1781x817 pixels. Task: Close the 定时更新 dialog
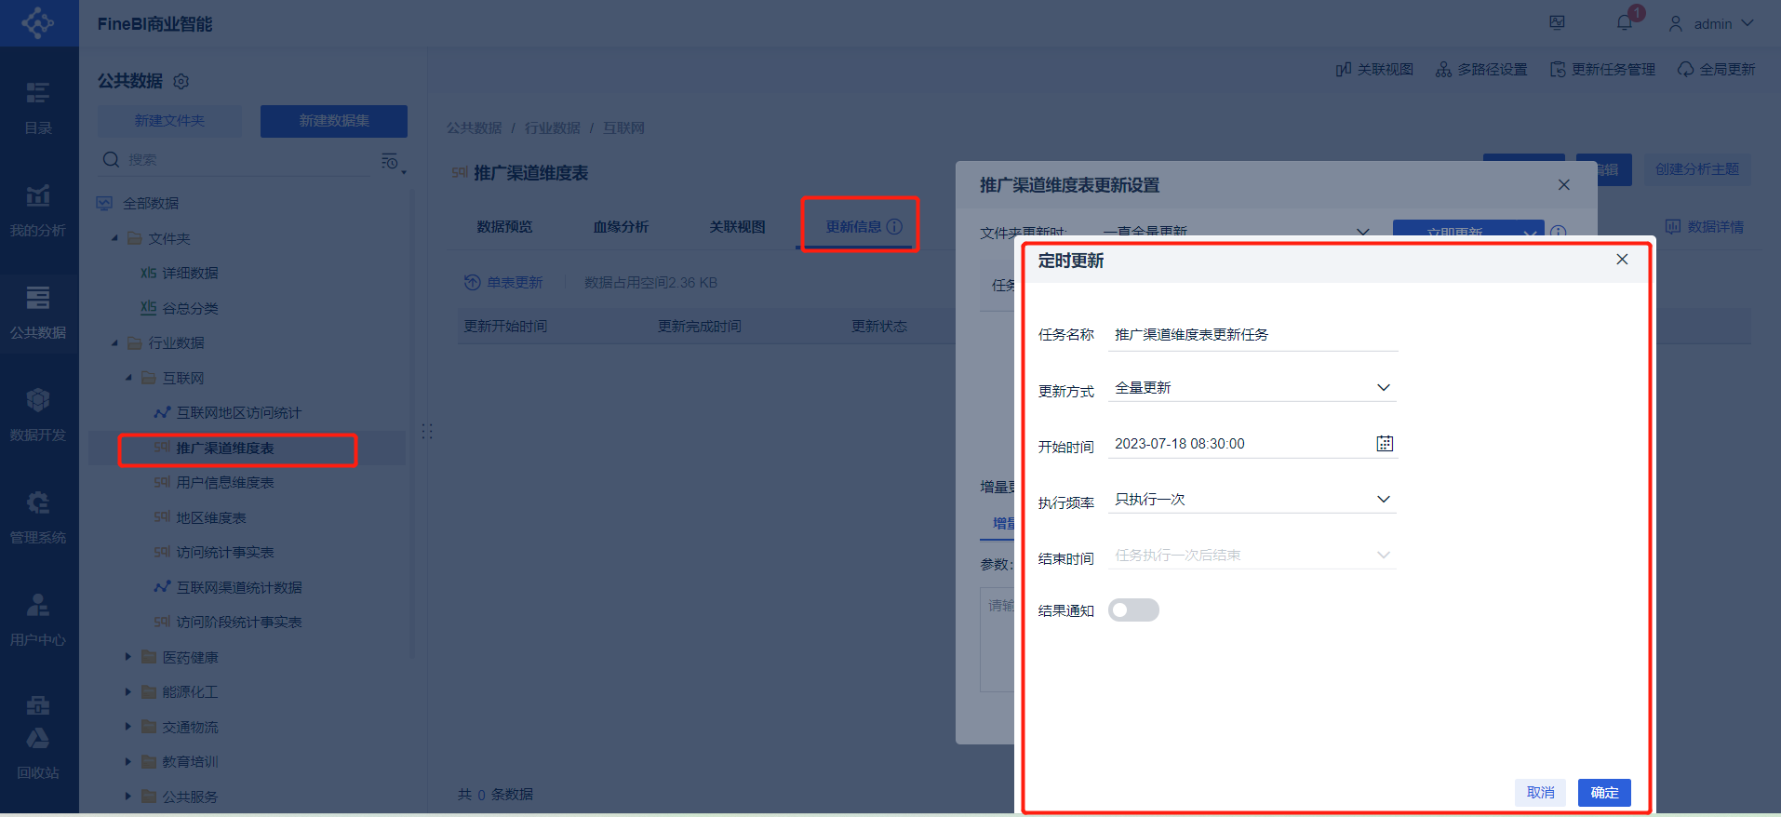pos(1622,260)
